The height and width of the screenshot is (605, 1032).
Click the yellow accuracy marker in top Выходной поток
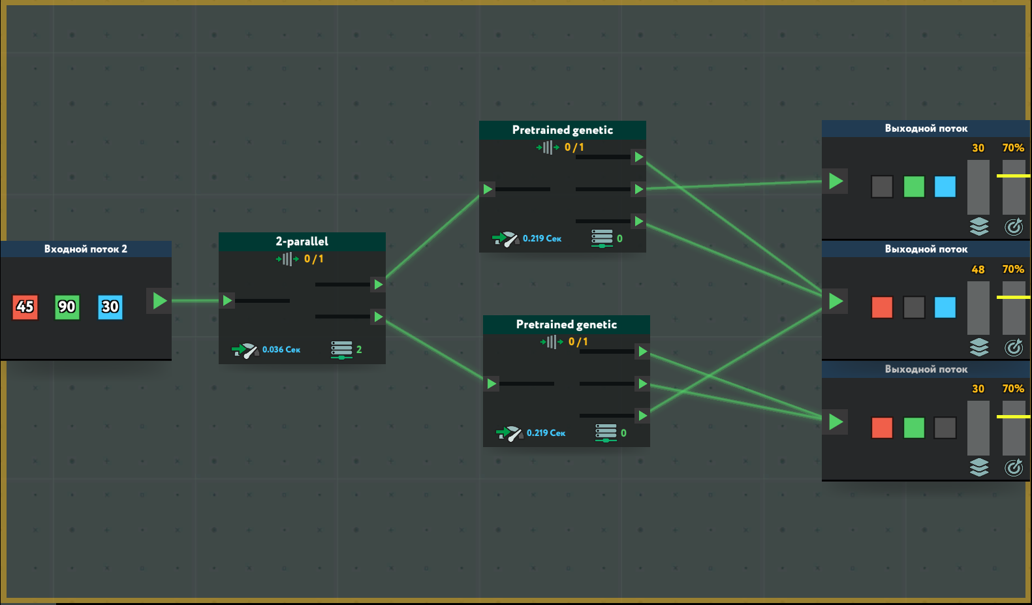click(1013, 176)
